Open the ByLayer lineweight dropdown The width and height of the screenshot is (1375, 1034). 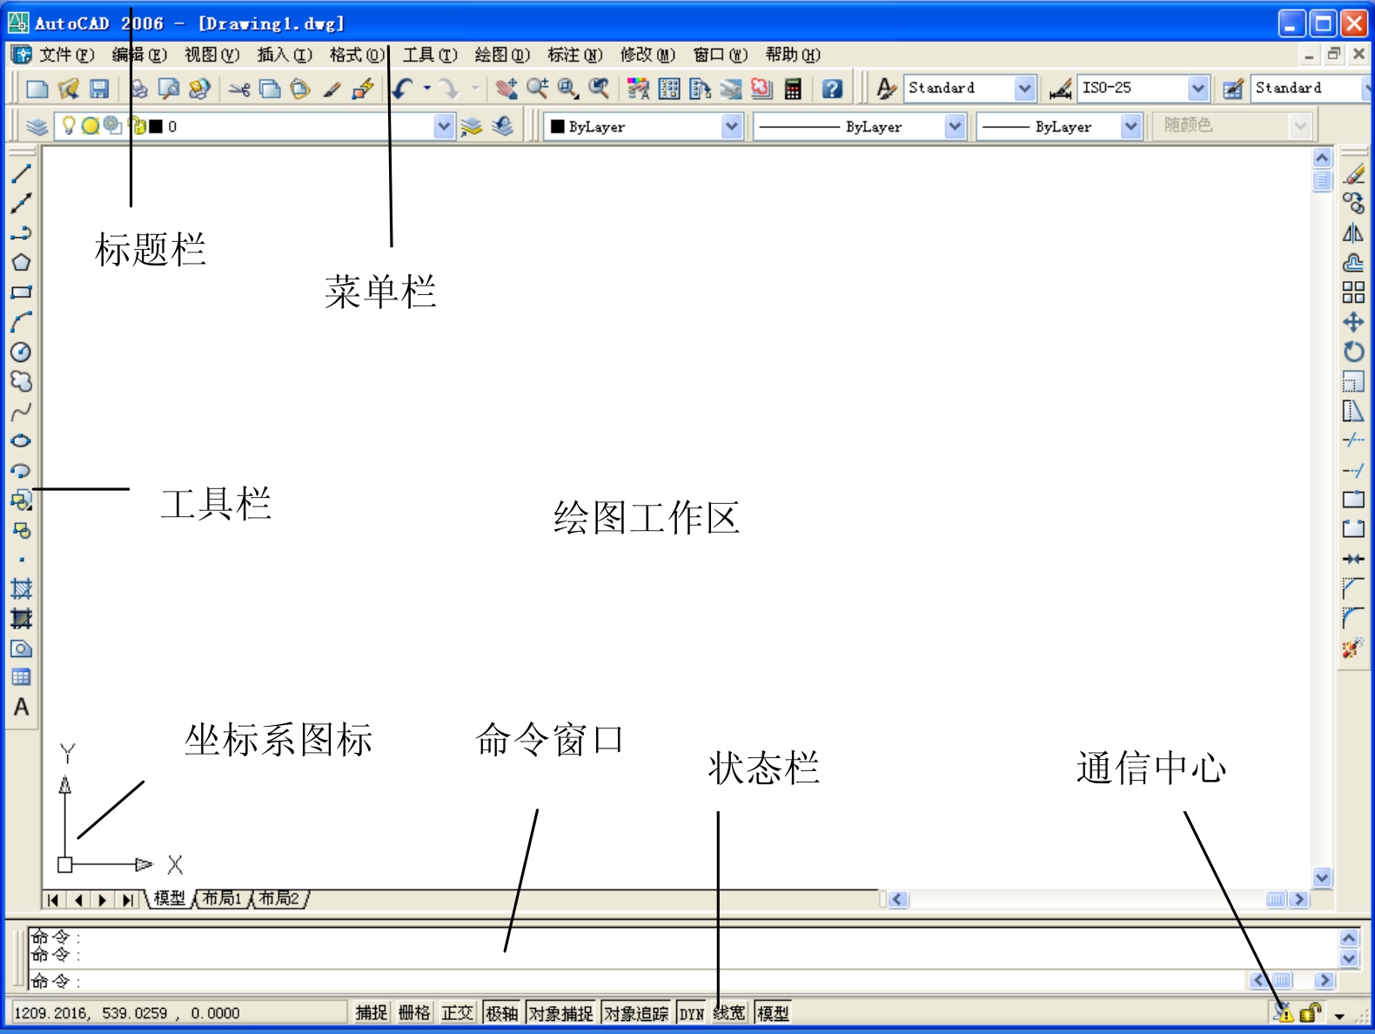pos(1130,126)
